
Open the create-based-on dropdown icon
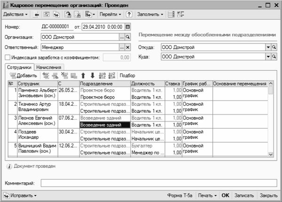[90, 15]
